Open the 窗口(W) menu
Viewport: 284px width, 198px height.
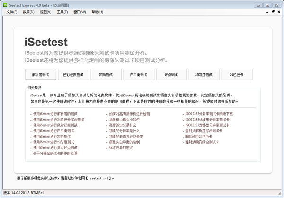click(80, 12)
